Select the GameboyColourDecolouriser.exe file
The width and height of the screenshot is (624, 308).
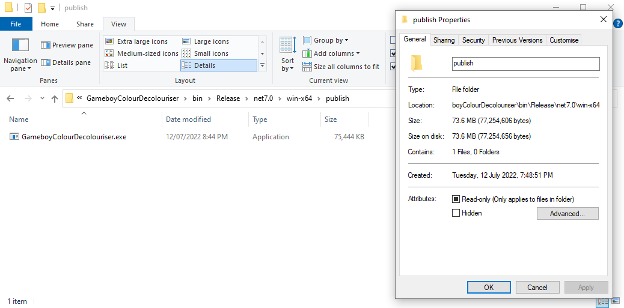[x=74, y=137]
